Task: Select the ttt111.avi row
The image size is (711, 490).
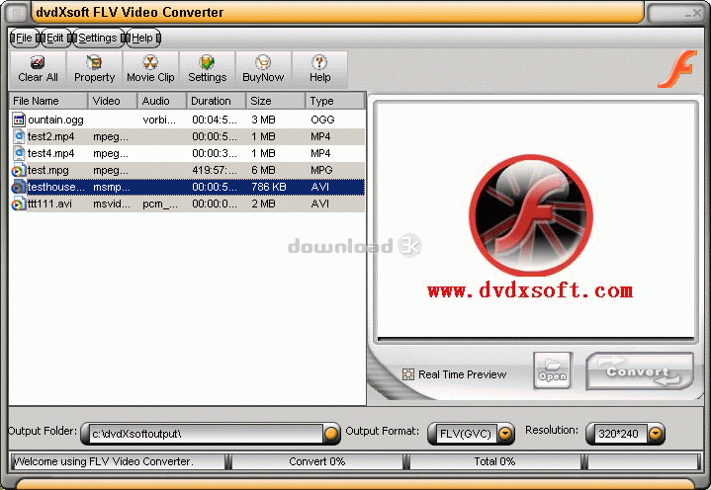Action: [x=187, y=204]
